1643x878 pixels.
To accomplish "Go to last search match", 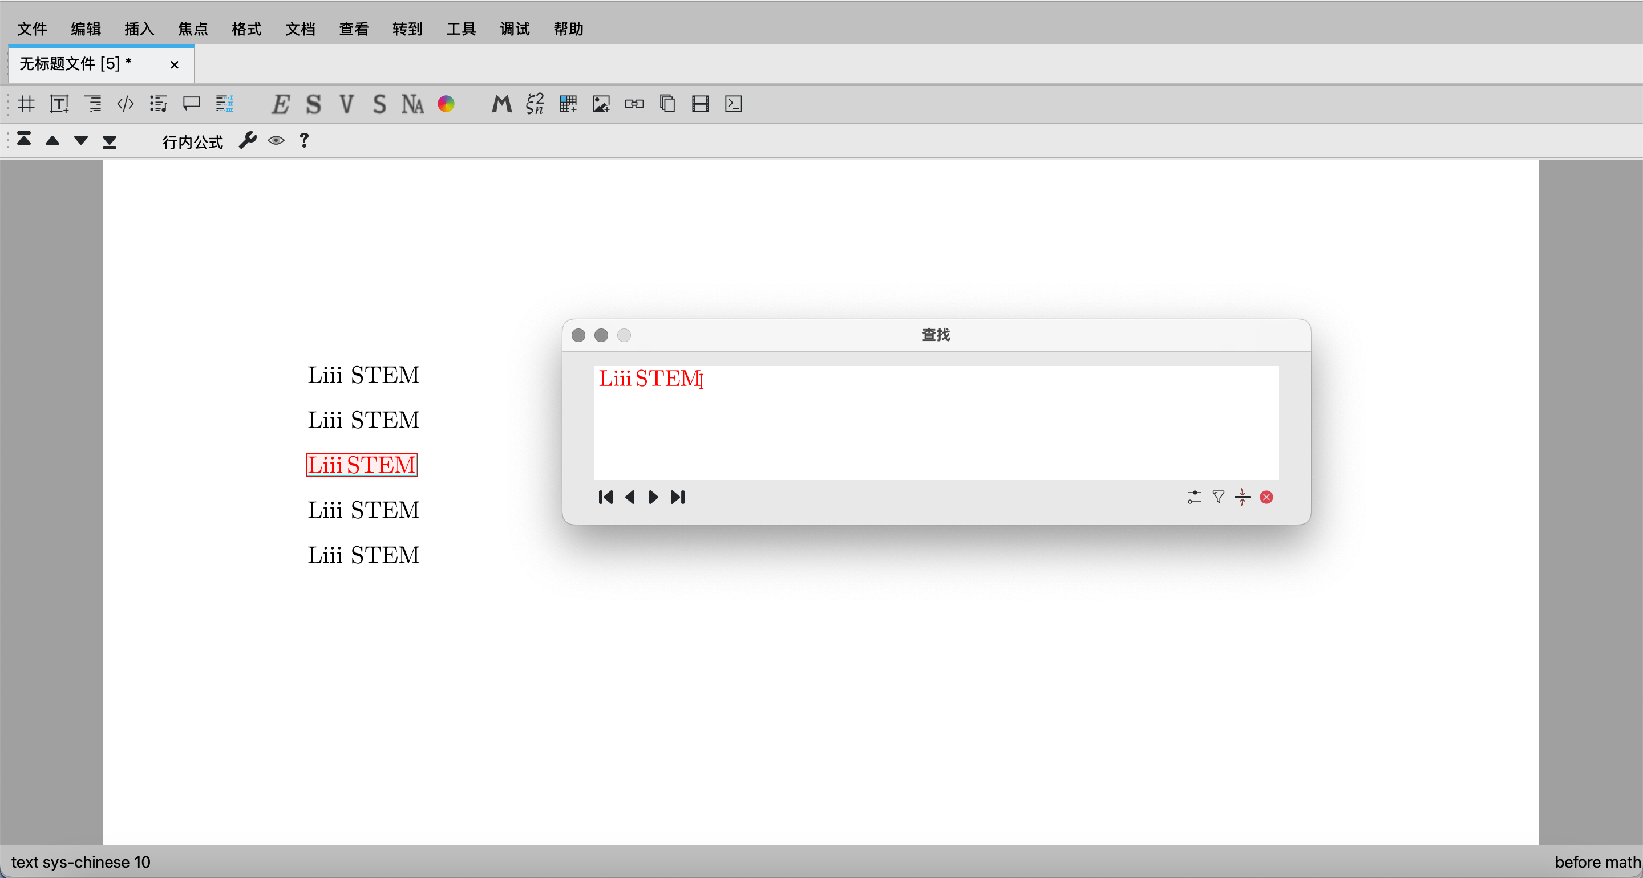I will pos(678,497).
